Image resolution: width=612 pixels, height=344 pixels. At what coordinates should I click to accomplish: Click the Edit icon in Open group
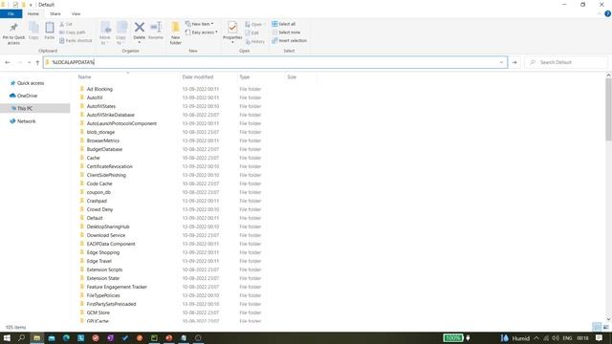point(248,32)
